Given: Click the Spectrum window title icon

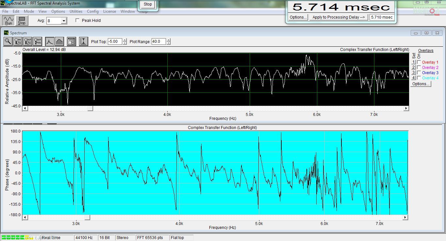Looking at the screenshot, I should coord(6,33).
